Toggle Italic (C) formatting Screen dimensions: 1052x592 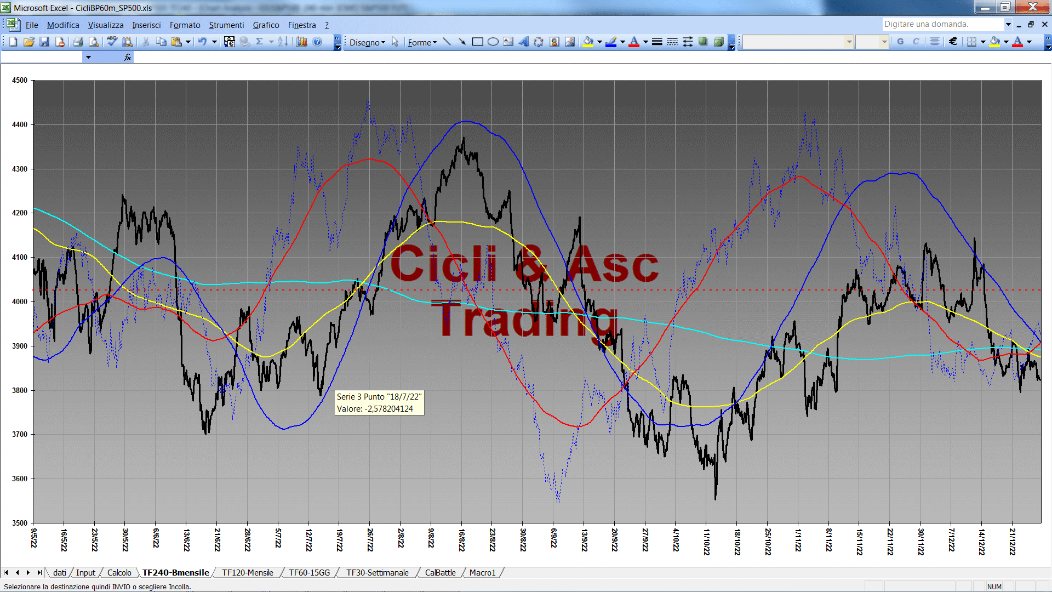coord(916,42)
